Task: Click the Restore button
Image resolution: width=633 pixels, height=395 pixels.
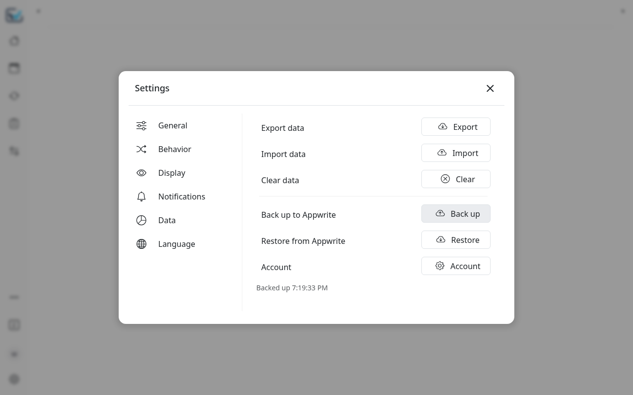Action: 456,240
